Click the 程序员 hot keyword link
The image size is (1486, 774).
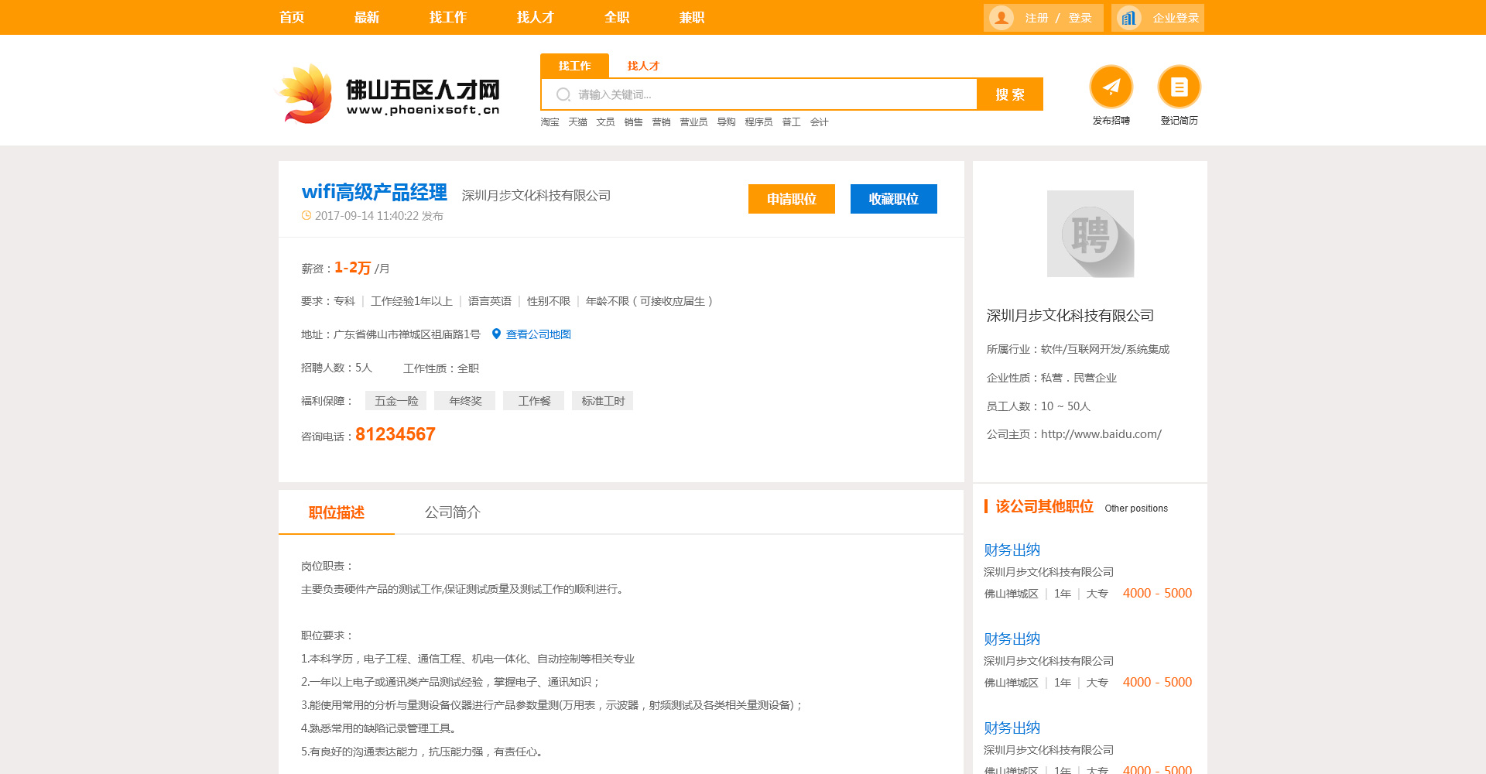tap(758, 122)
